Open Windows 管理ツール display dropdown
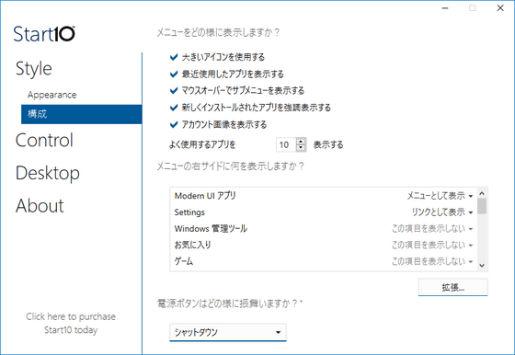This screenshot has width=515, height=355. tap(432, 229)
